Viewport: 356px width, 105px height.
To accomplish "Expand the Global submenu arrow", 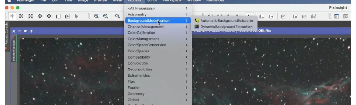I will tap(186, 100).
